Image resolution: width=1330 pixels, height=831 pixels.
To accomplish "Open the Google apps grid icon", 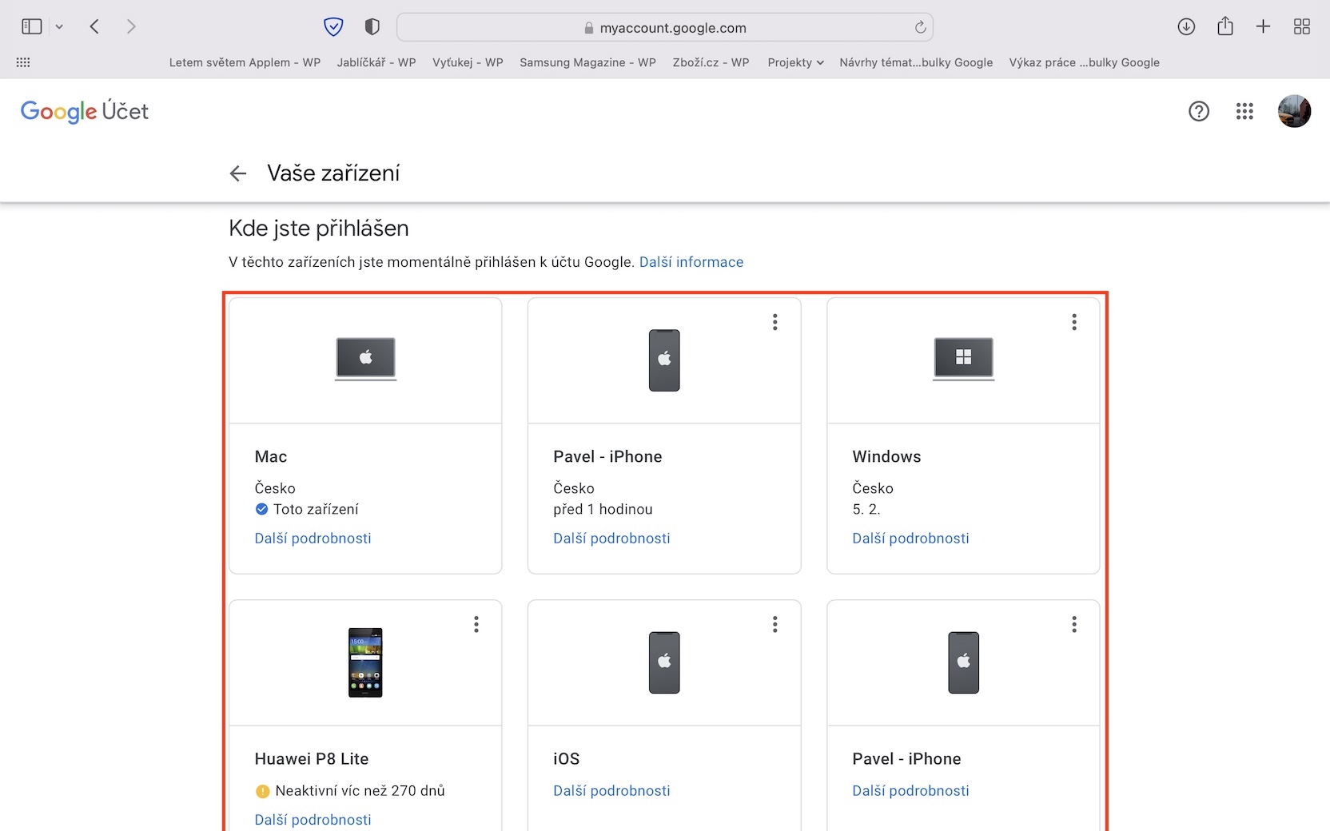I will pyautogui.click(x=1244, y=111).
